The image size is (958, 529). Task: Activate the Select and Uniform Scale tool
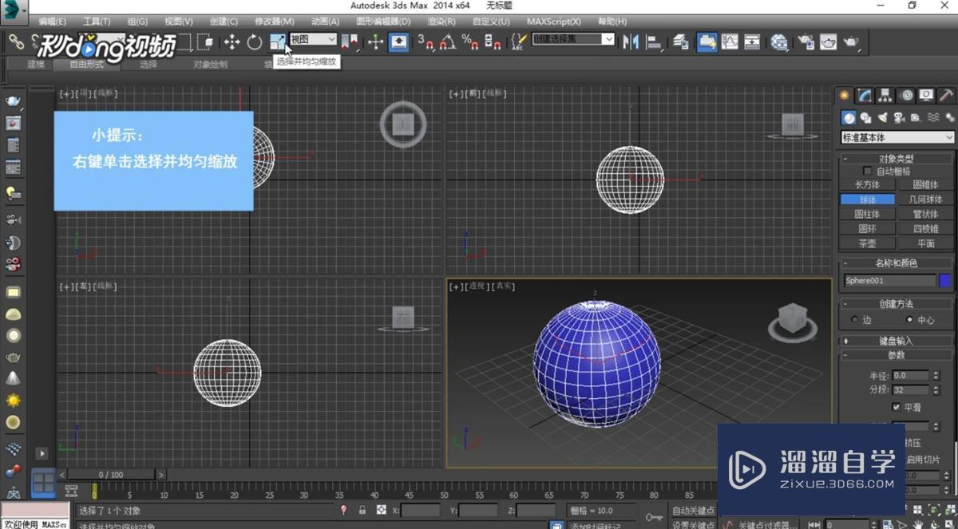(x=278, y=41)
